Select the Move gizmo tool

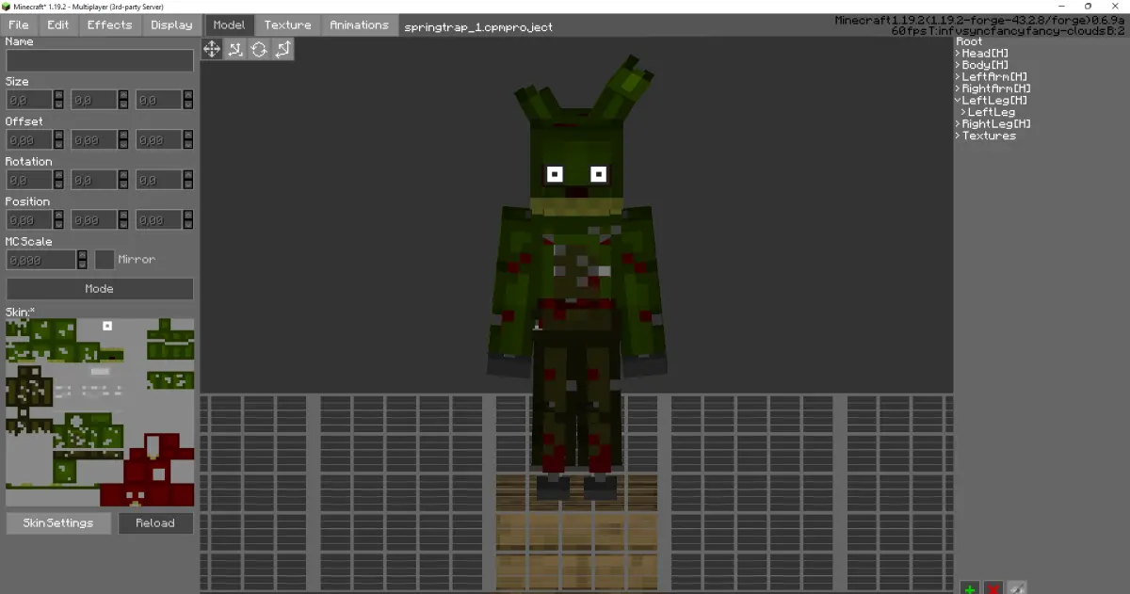tap(212, 49)
